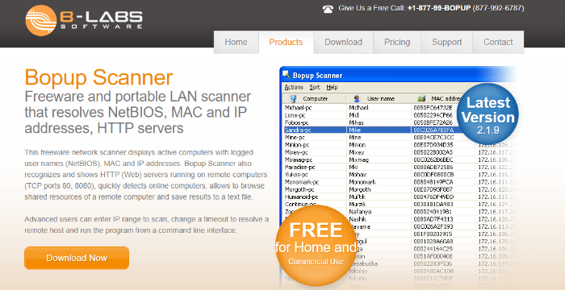Select the Paradise-pc row
The image size is (565, 290).
coord(399,167)
